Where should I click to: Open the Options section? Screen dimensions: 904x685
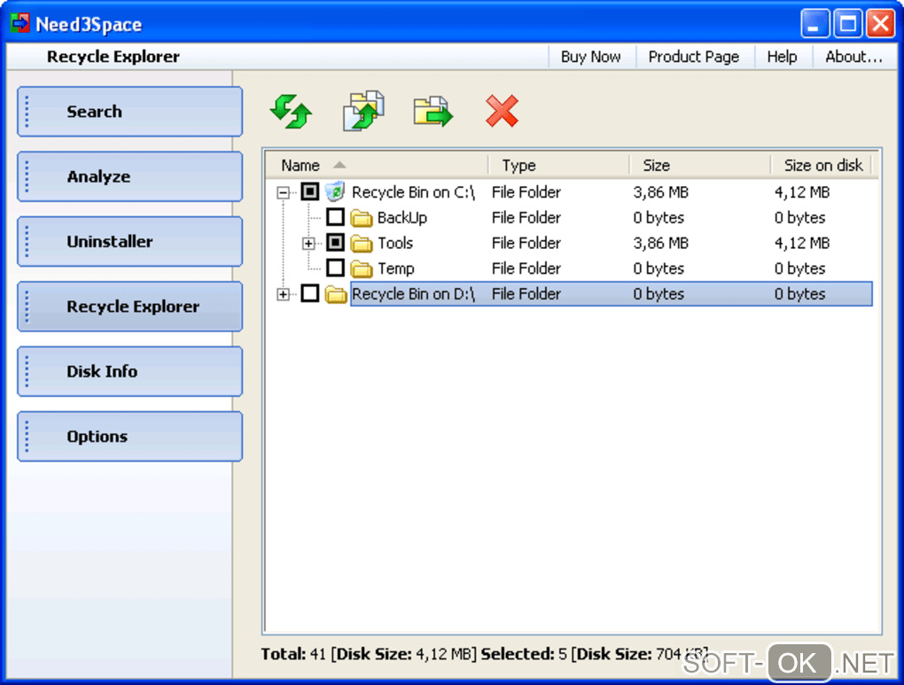tap(129, 437)
